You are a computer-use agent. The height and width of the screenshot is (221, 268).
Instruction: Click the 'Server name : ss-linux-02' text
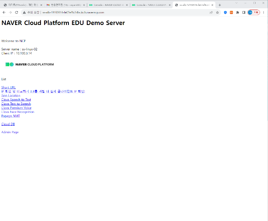tap(19, 49)
